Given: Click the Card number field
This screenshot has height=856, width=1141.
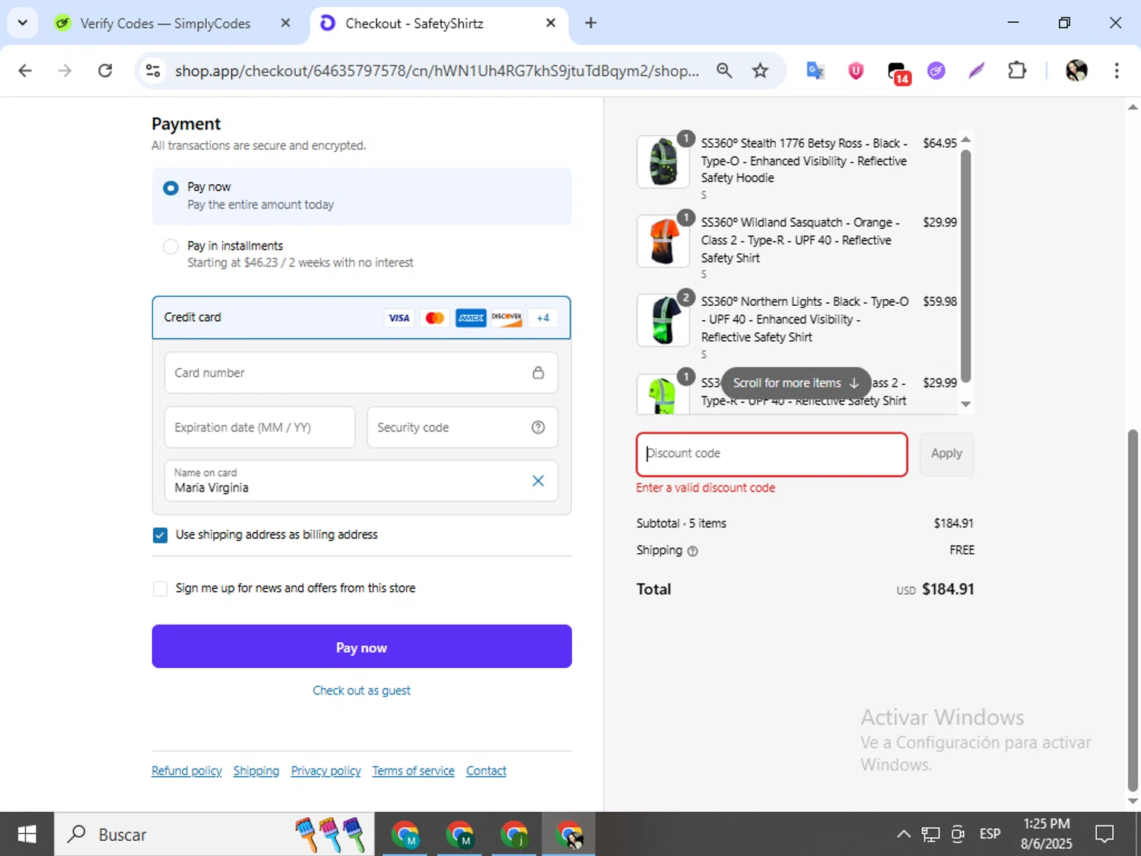Looking at the screenshot, I should click(x=361, y=373).
